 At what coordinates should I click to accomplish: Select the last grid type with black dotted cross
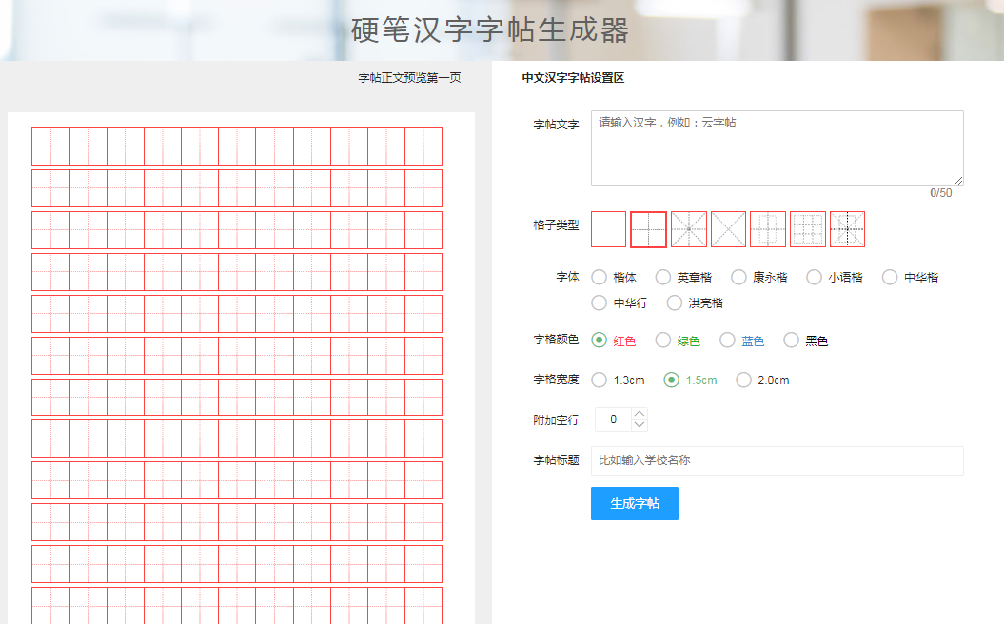point(847,229)
